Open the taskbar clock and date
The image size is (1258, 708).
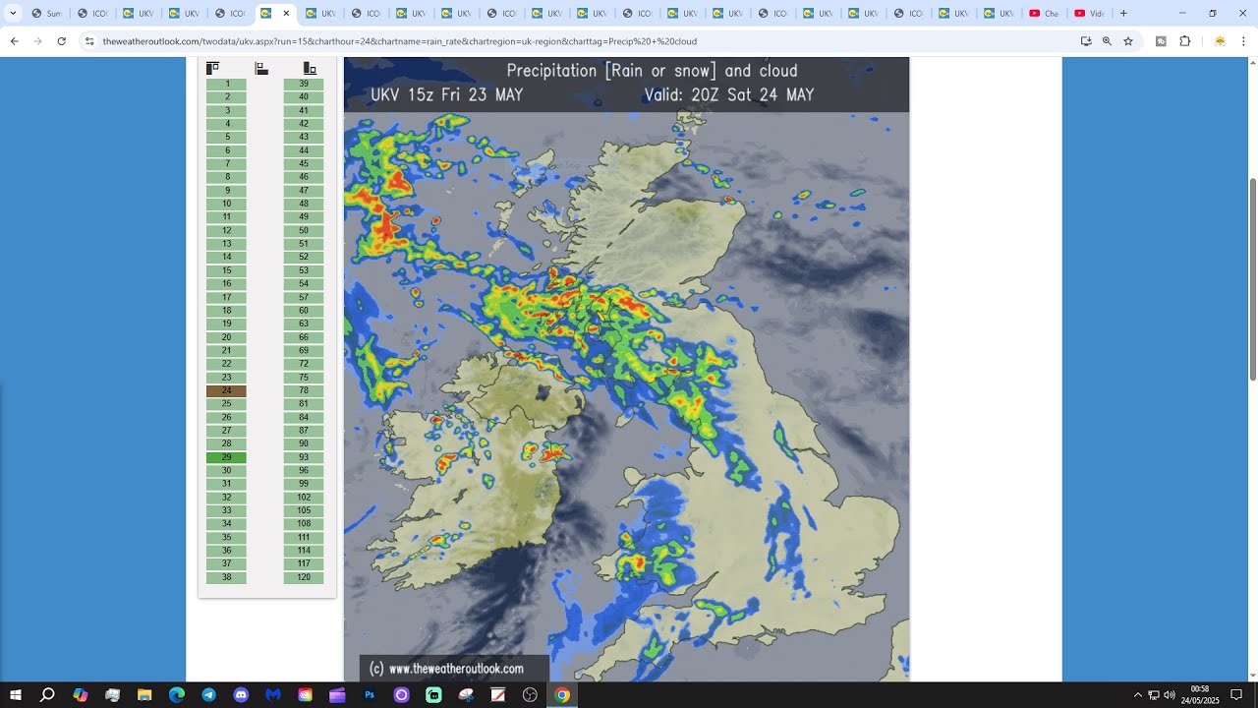pos(1200,695)
